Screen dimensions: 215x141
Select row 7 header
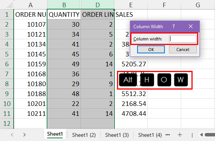pyautogui.click(x=7, y=74)
